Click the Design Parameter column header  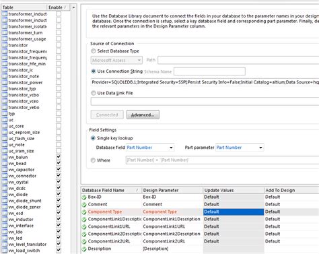[172, 190]
